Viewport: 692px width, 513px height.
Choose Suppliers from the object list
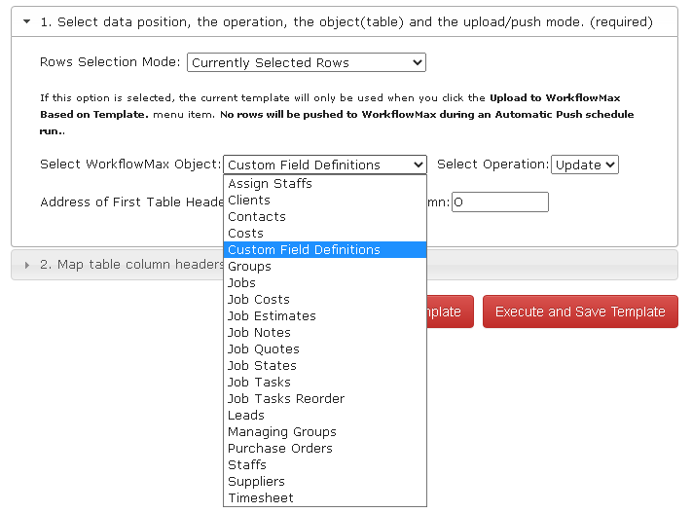click(x=325, y=482)
